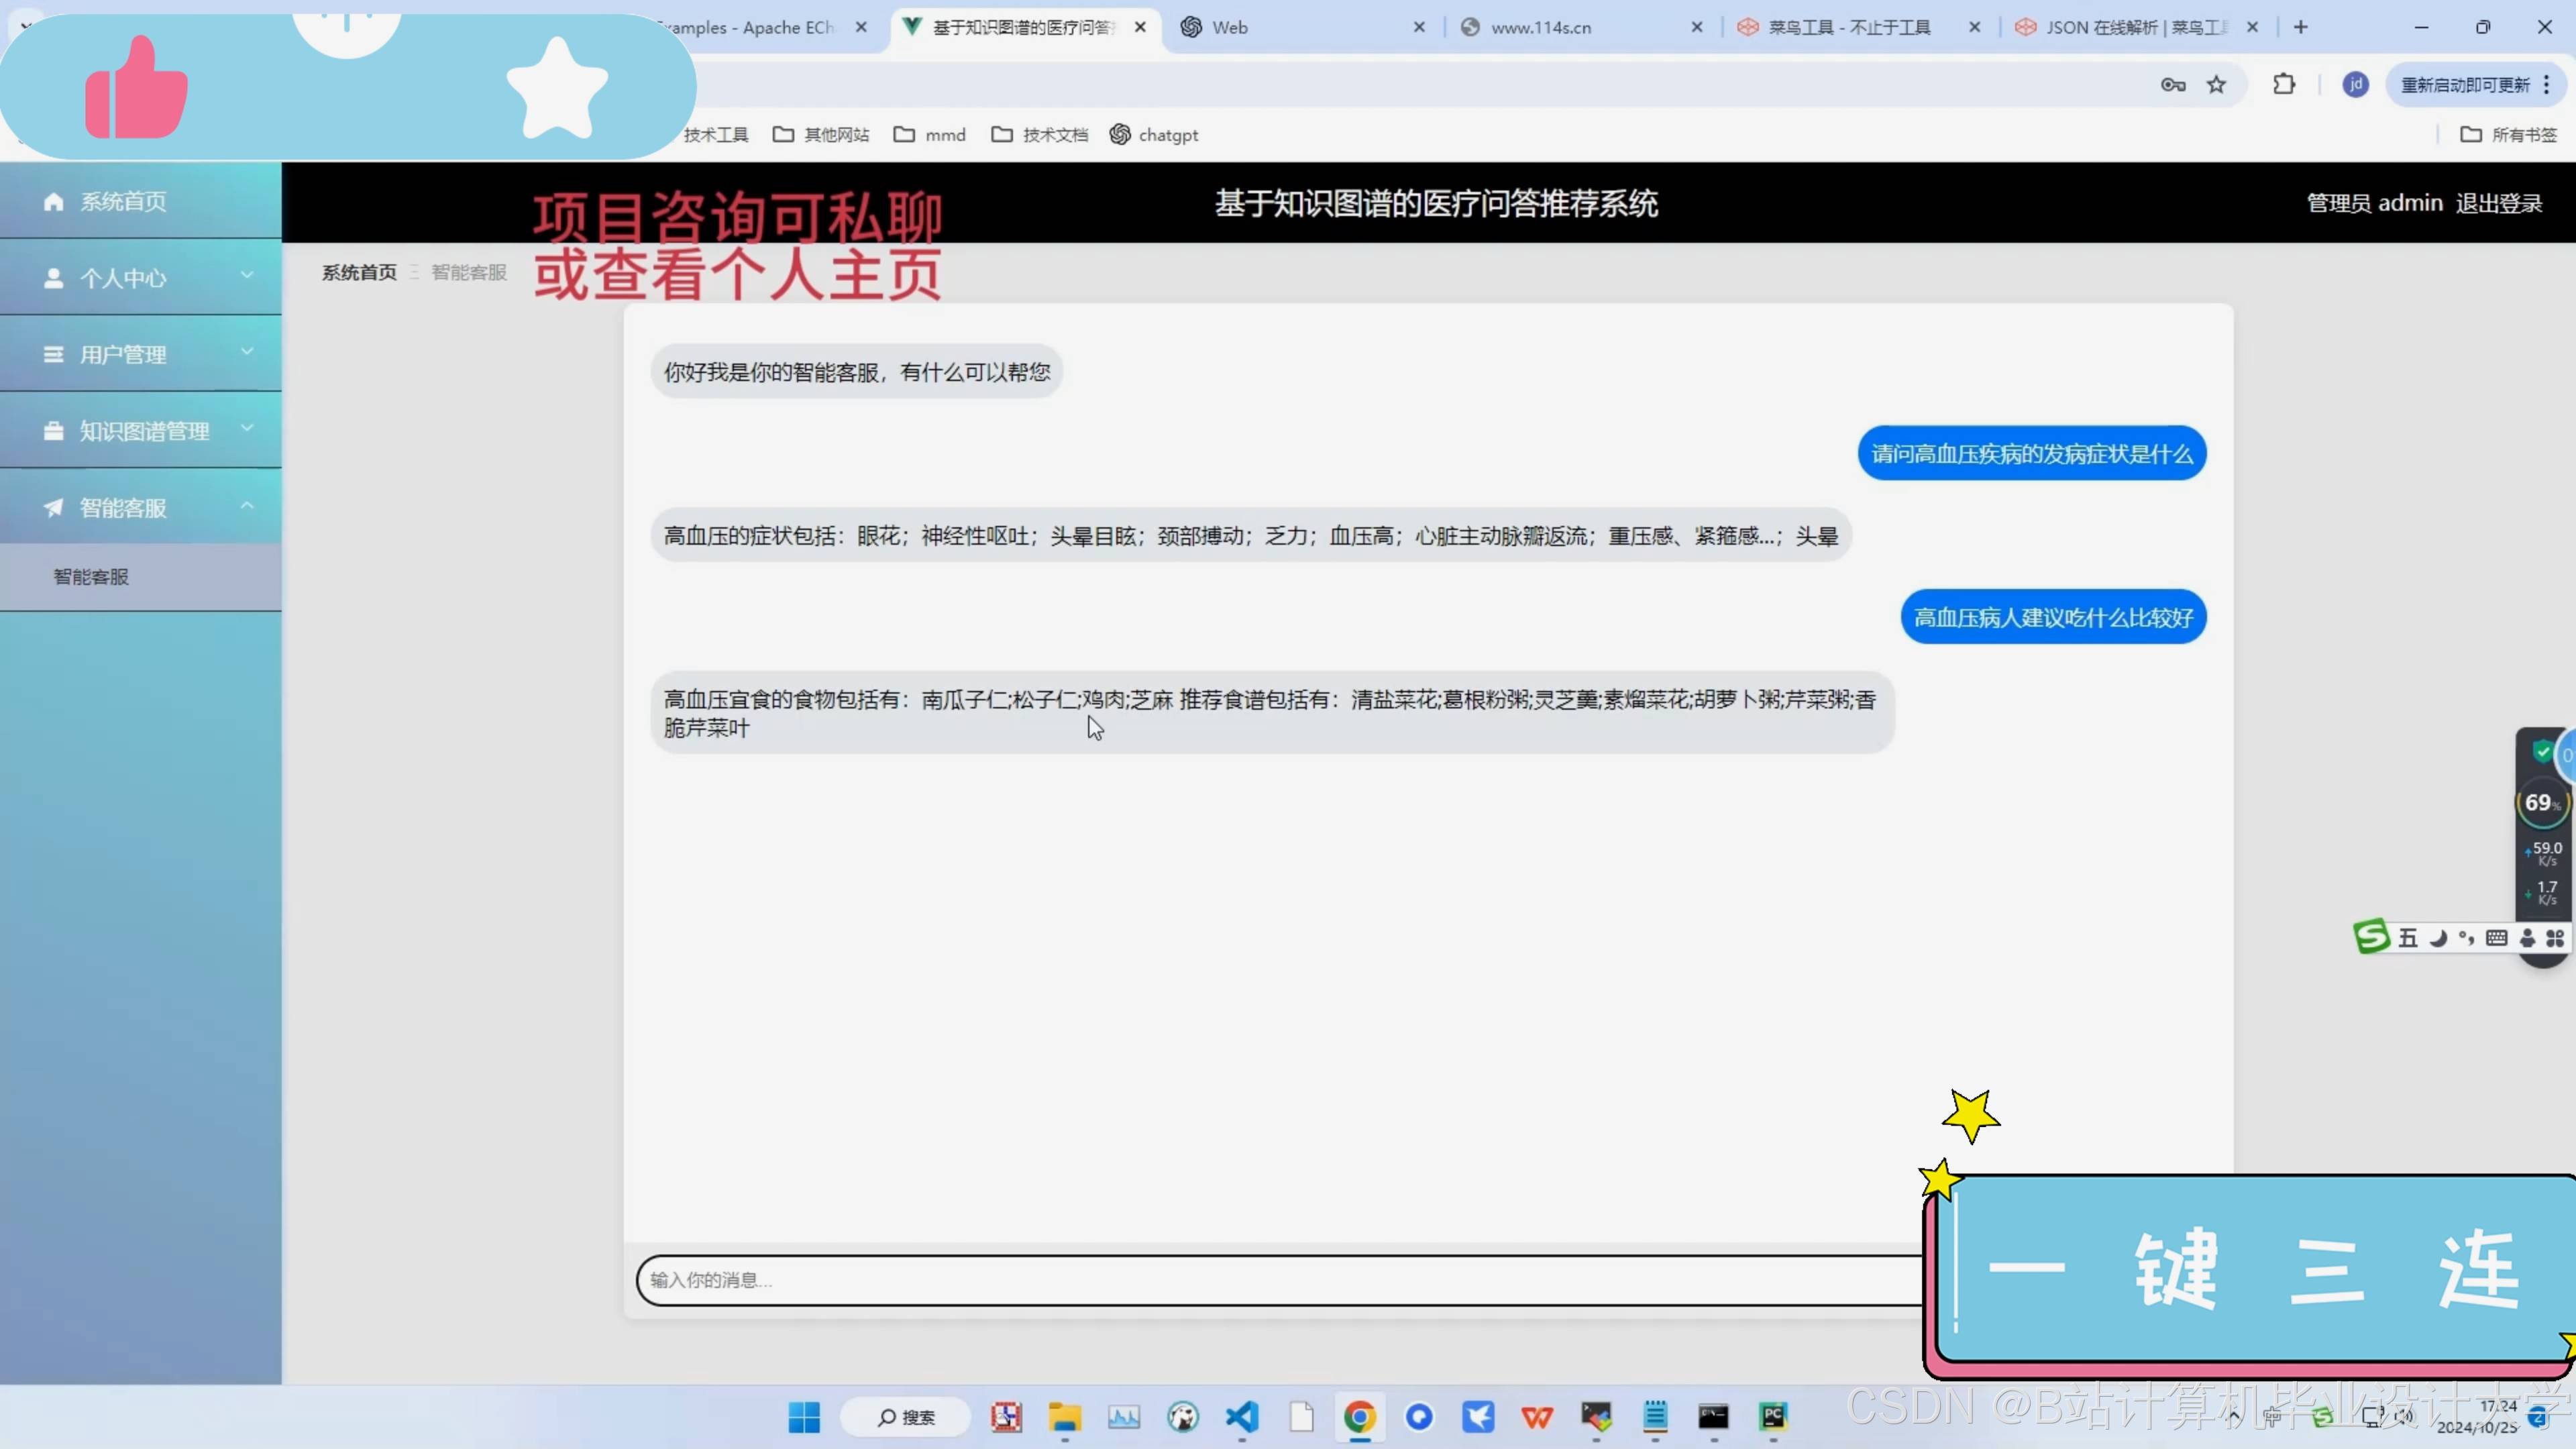This screenshot has height=1449, width=2576.
Task: Open the blue circle browser in taskbar
Action: pyautogui.click(x=1419, y=1417)
